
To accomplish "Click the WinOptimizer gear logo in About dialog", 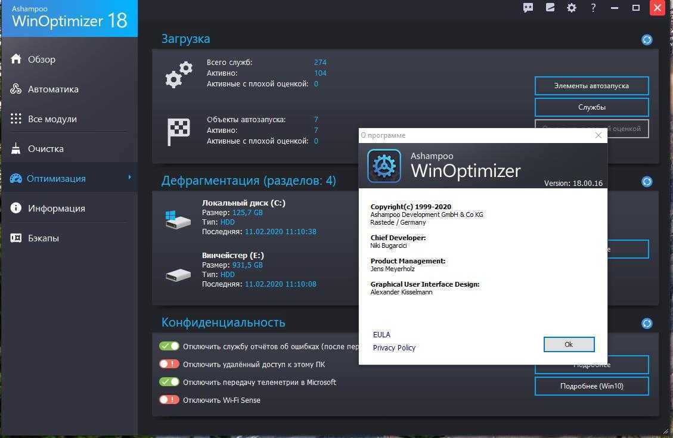I will [384, 166].
